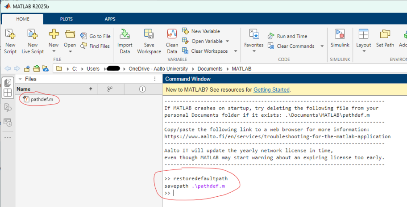Click Clear Commands

(x=291, y=46)
